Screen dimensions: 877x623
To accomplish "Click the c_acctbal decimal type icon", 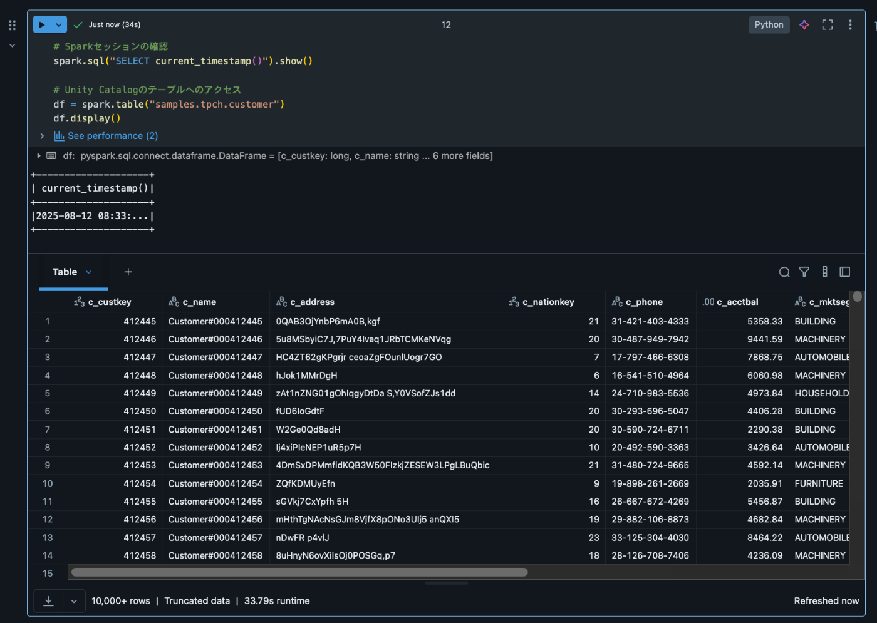I will [x=708, y=302].
